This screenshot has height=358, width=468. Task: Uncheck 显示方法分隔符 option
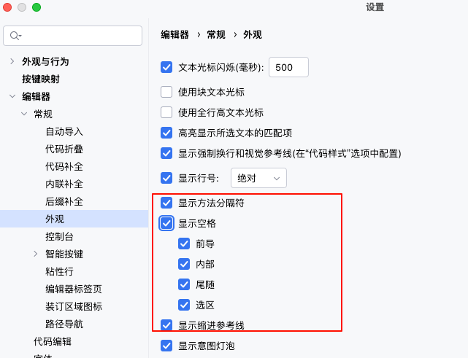[166, 203]
